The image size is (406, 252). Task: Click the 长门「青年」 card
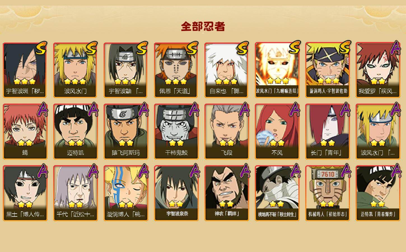pos(327,132)
